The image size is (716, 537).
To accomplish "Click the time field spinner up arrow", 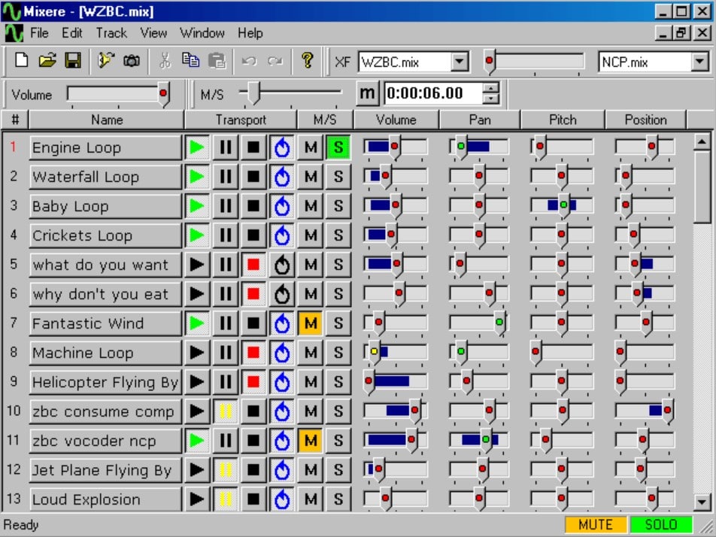I will pyautogui.click(x=491, y=88).
